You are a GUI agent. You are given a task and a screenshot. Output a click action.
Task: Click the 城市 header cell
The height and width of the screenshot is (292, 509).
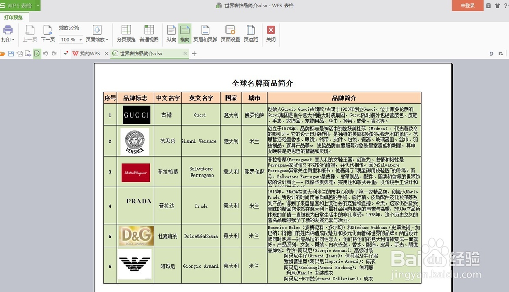click(254, 98)
